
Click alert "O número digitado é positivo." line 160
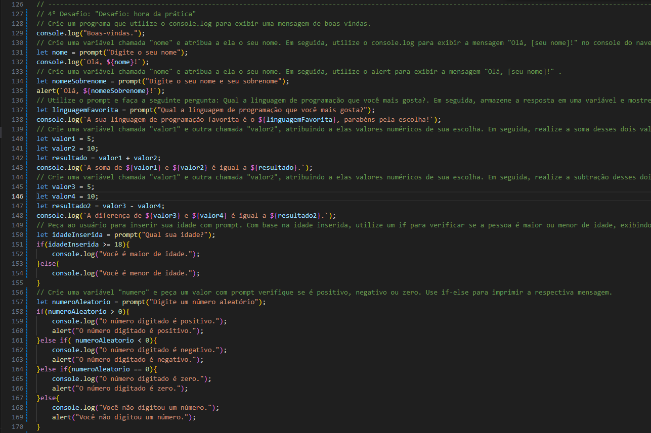pos(128,331)
